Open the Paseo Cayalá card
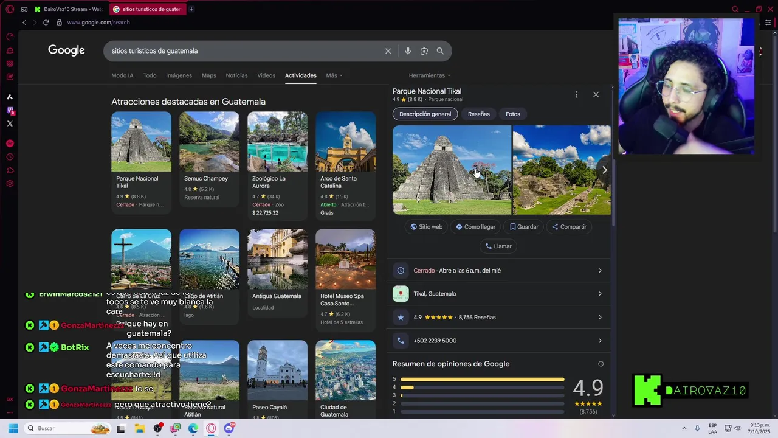The width and height of the screenshot is (778, 438). [277, 378]
